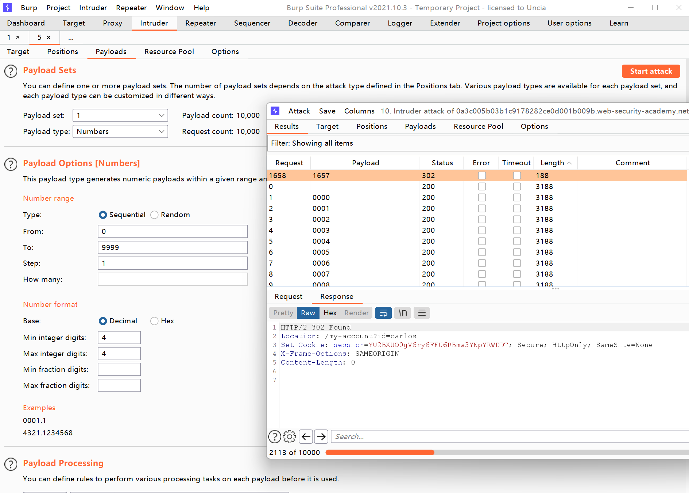Viewport: 689px width, 493px height.
Task: Click the response Search field
Action: click(510, 436)
